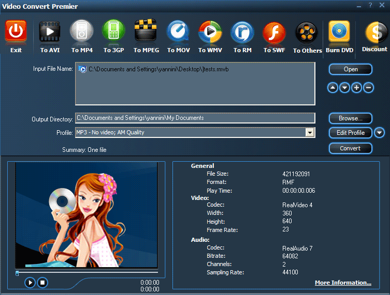Minimize the Video Convert Premier window

tap(358, 6)
